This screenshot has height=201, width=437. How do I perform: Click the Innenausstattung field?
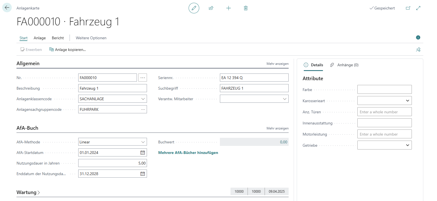384,123
